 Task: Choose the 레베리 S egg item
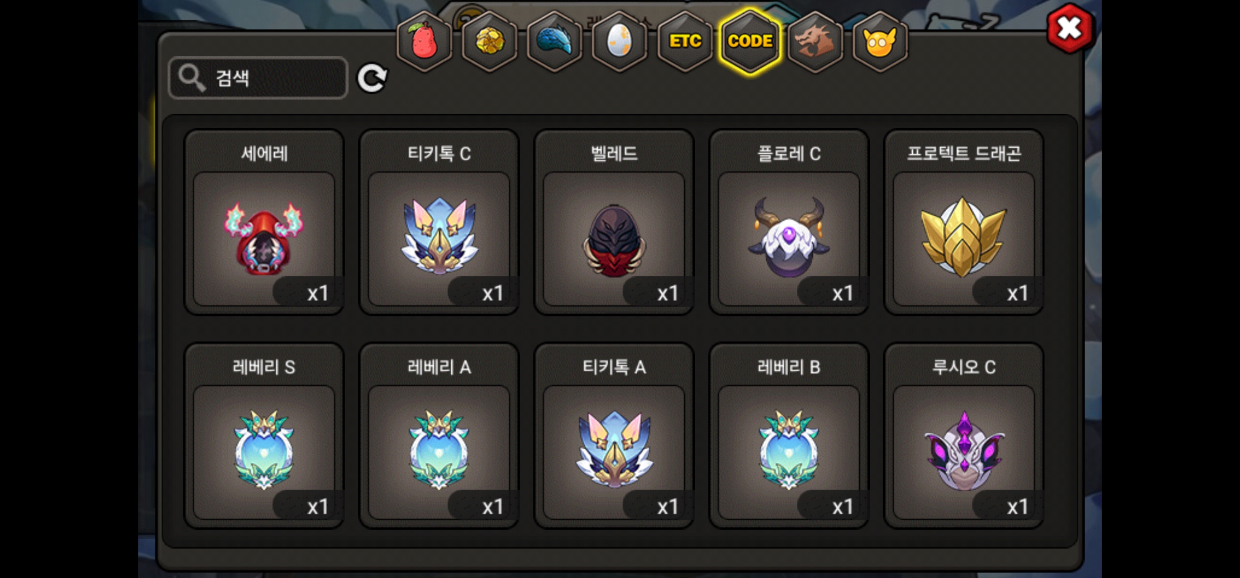tap(264, 436)
